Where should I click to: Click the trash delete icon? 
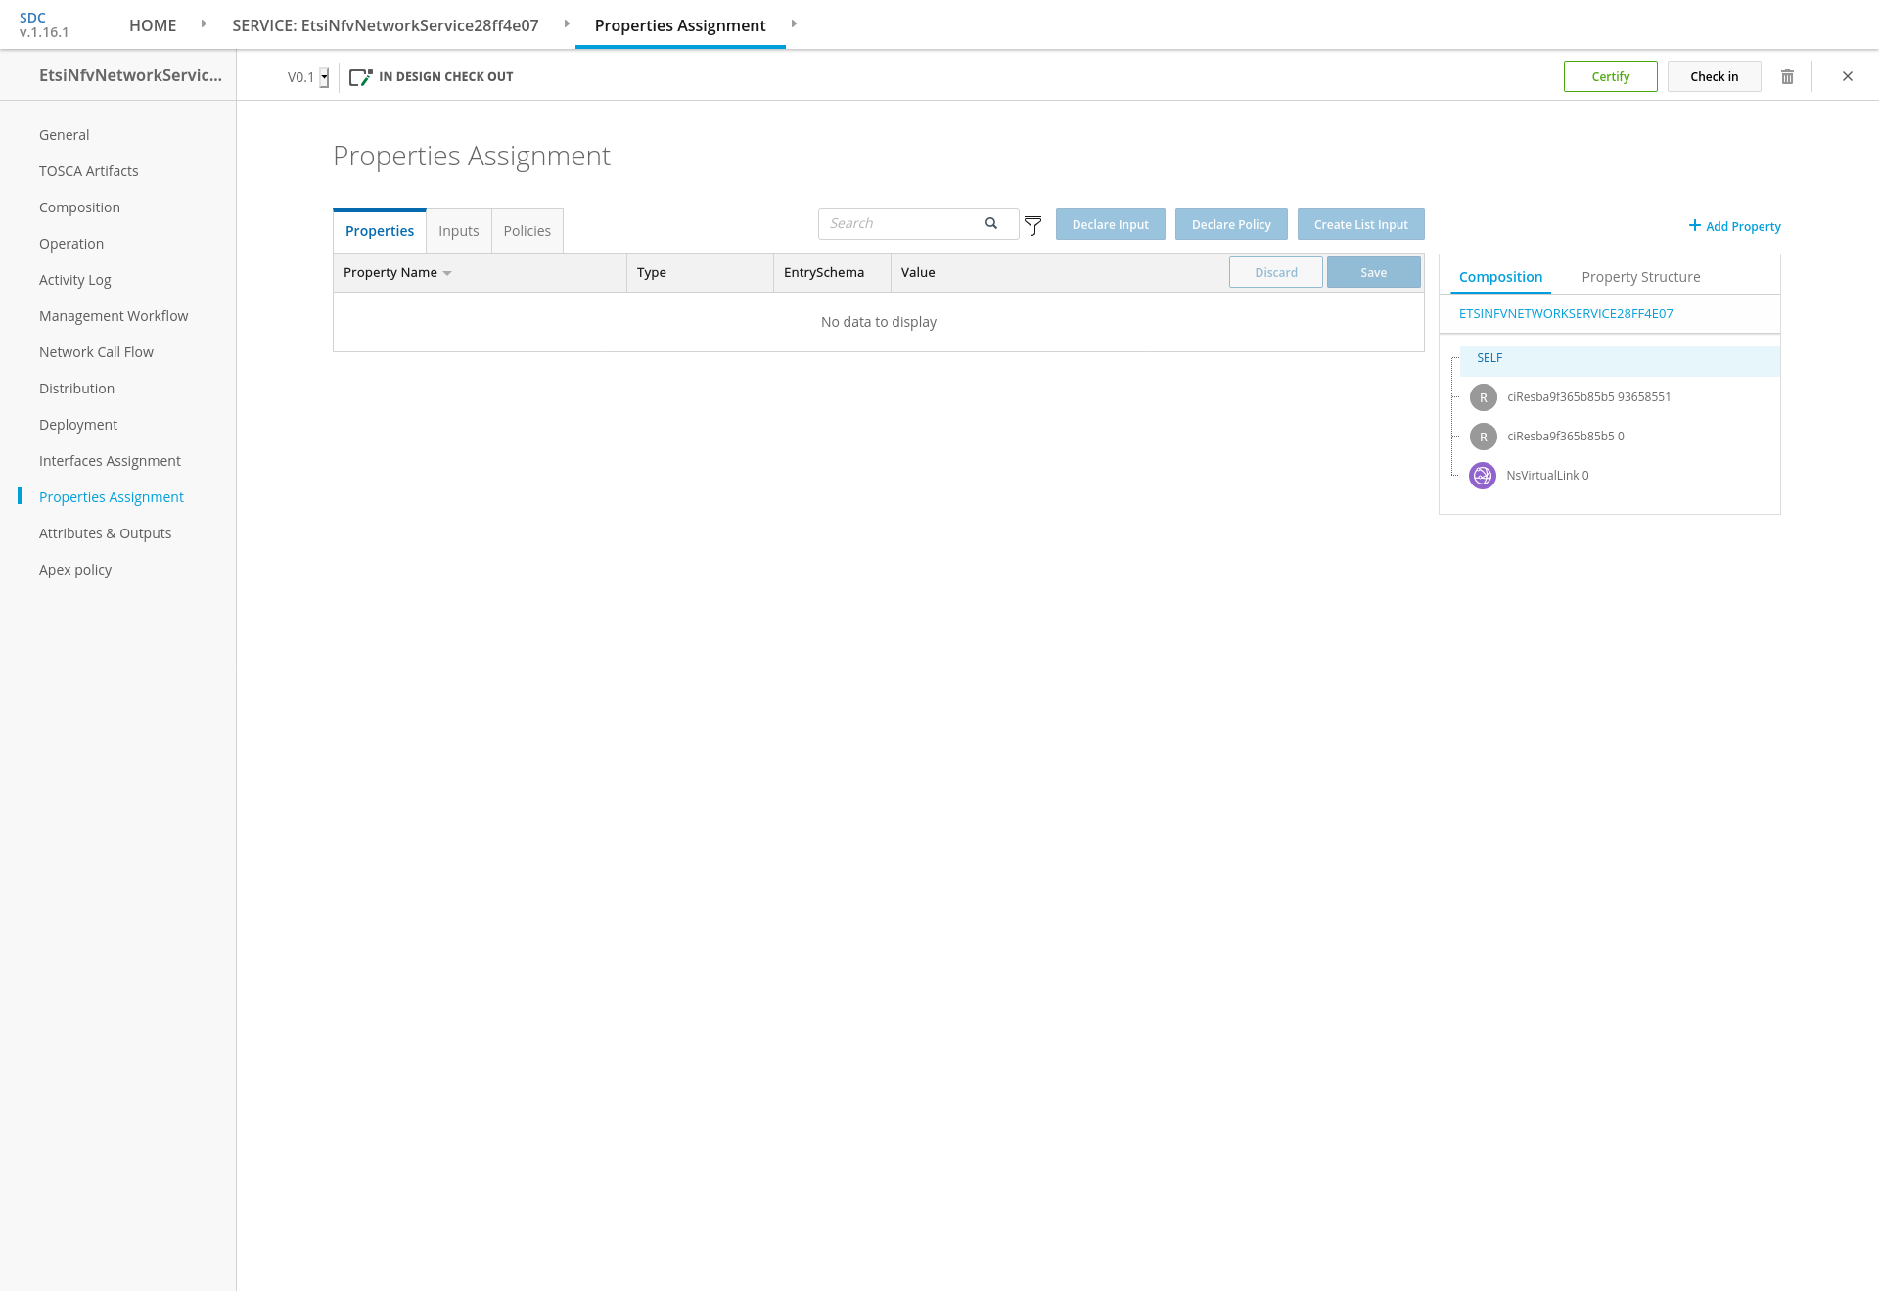[1787, 76]
